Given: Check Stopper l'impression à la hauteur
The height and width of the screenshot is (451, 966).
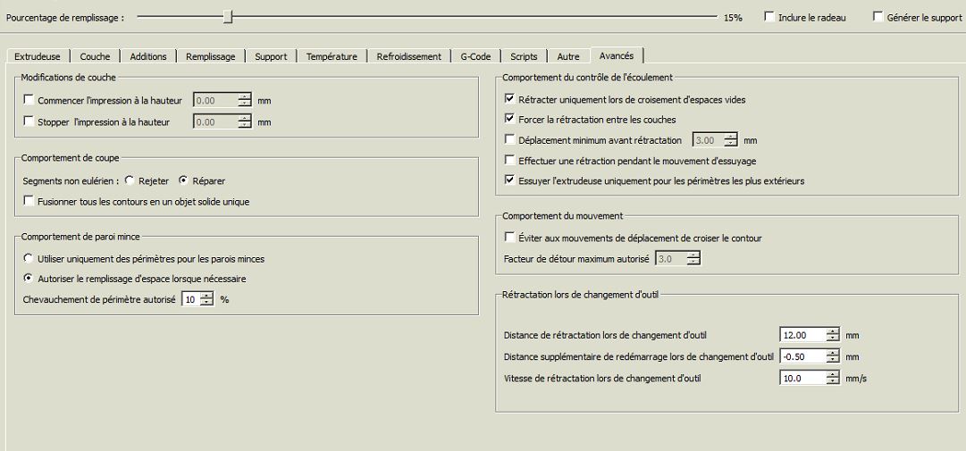Looking at the screenshot, I should (29, 121).
